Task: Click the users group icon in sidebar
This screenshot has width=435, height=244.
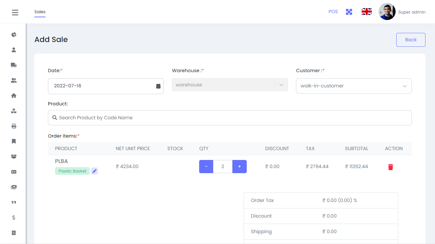Action: click(14, 80)
